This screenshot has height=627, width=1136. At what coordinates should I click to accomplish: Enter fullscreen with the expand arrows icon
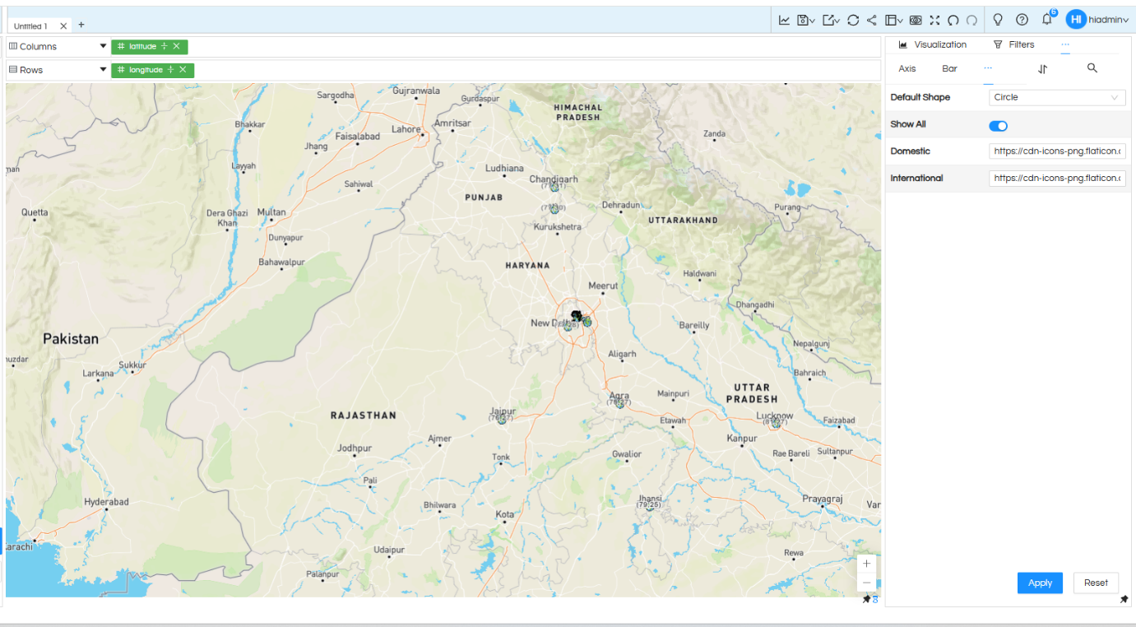(x=934, y=20)
